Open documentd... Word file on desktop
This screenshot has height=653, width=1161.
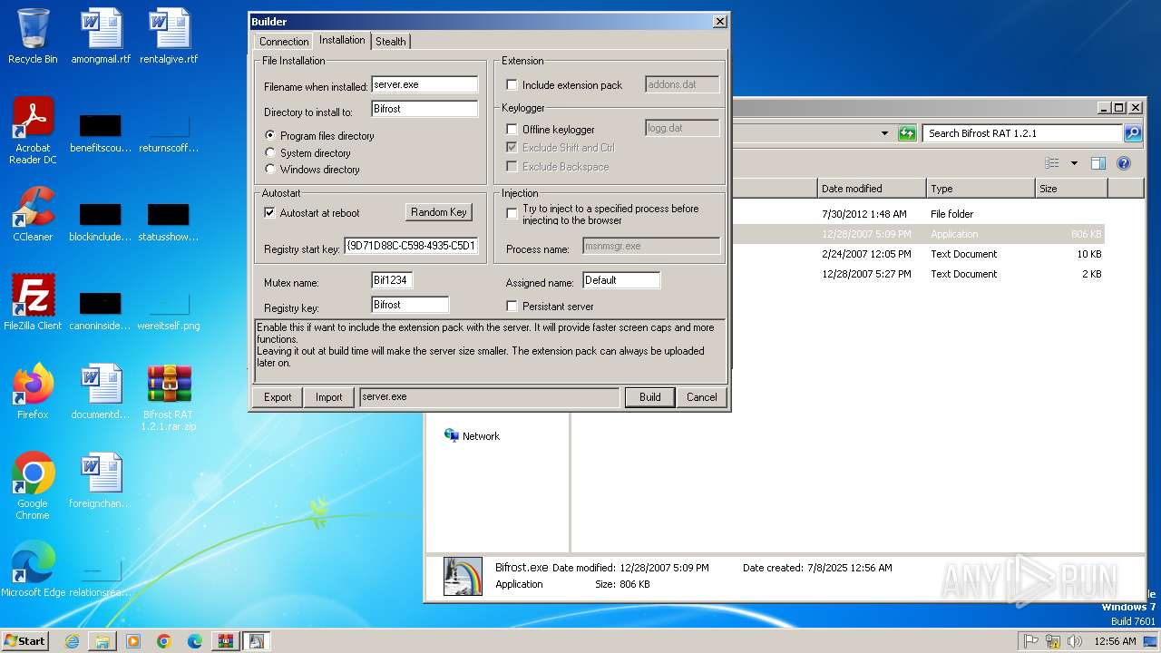100,391
